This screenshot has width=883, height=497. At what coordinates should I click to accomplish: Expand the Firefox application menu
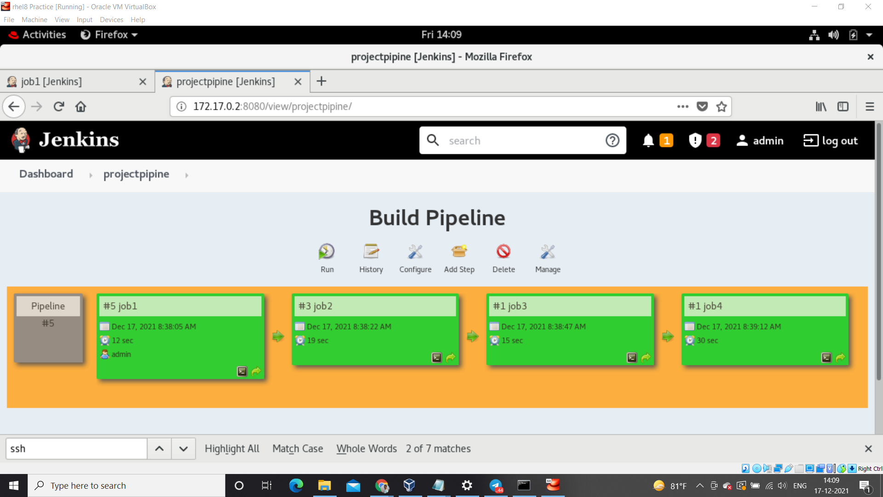870,106
